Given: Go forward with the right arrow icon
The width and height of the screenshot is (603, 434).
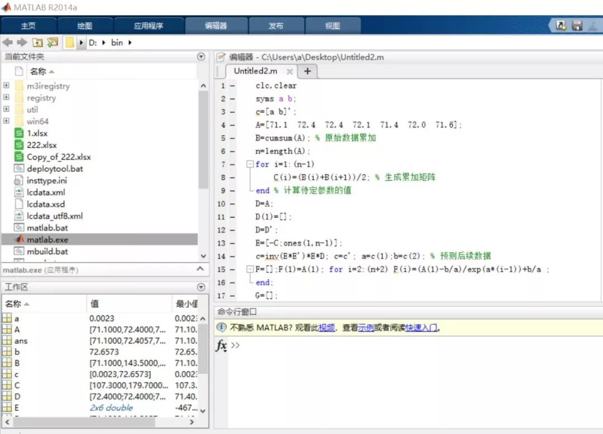Looking at the screenshot, I should coord(22,42).
